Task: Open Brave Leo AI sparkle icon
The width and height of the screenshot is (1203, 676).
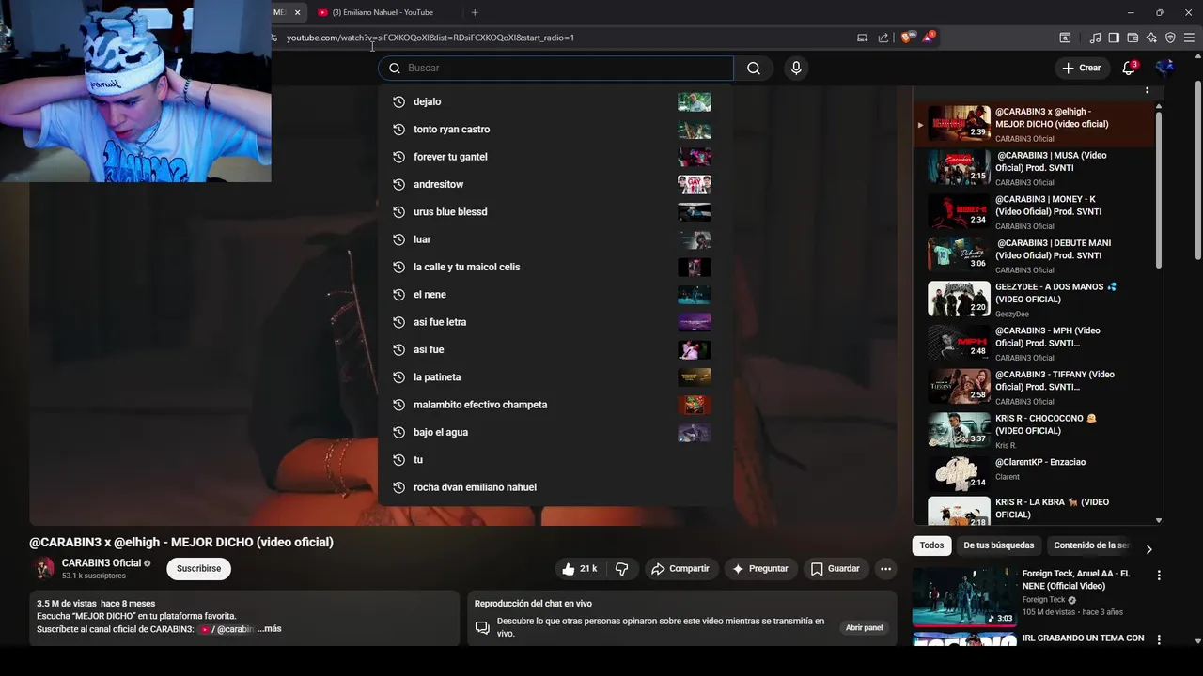Action: point(1151,38)
